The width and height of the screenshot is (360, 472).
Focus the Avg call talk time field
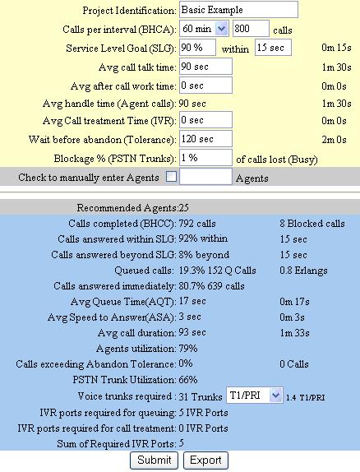click(205, 67)
